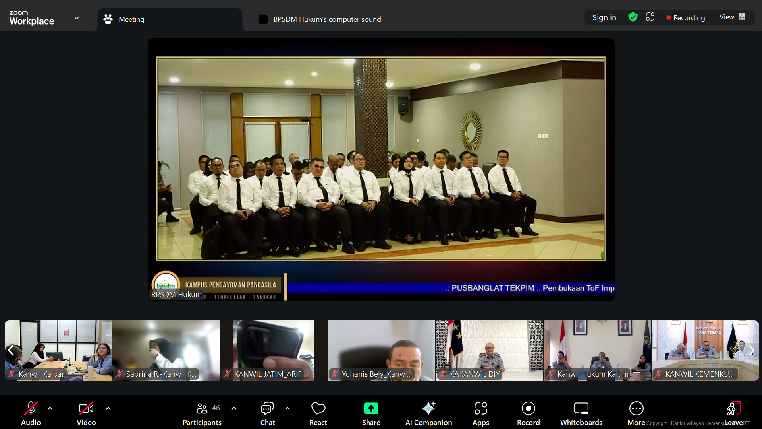Unmute microphone with Audio button

(31, 413)
